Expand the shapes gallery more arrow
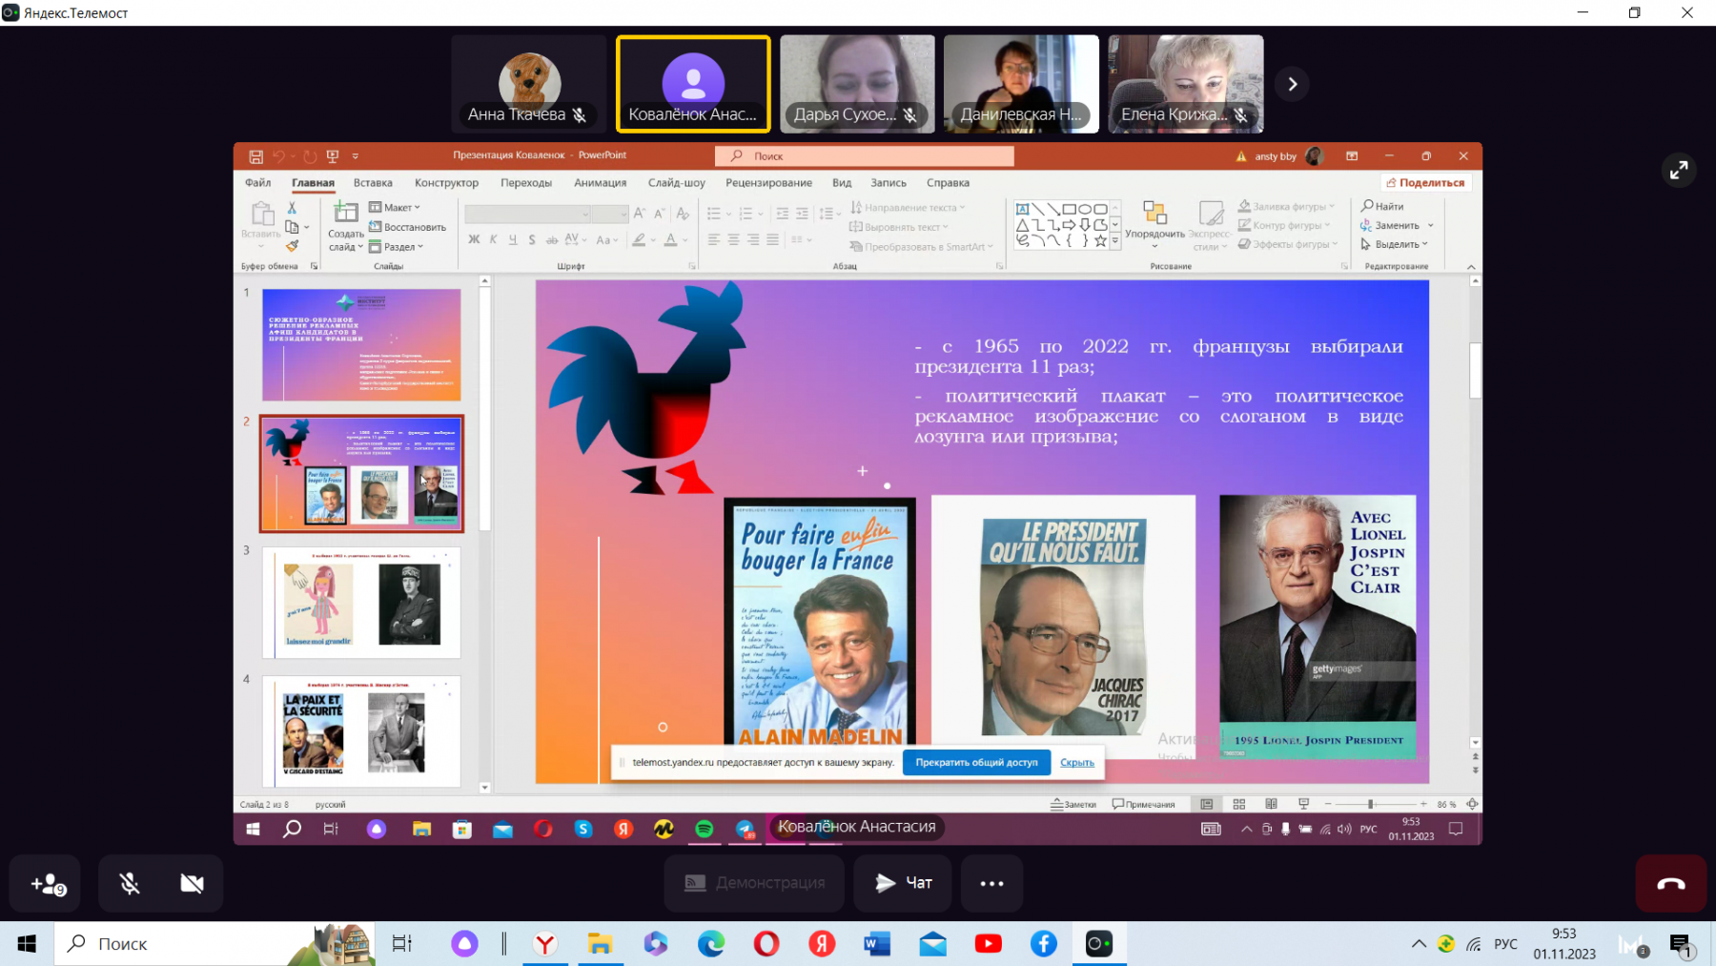 [1115, 242]
